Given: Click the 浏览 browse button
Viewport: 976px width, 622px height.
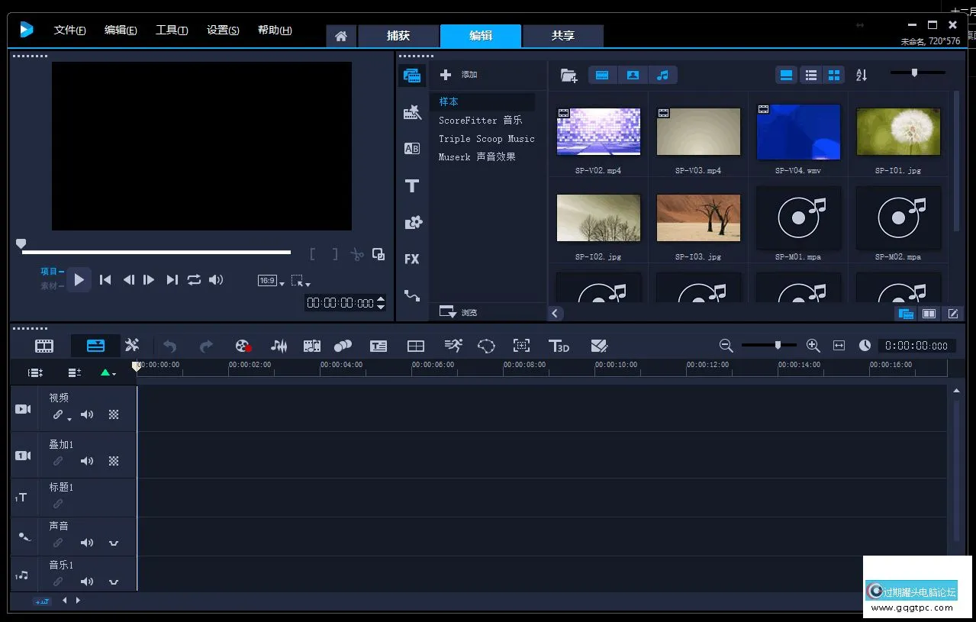Looking at the screenshot, I should click(459, 312).
